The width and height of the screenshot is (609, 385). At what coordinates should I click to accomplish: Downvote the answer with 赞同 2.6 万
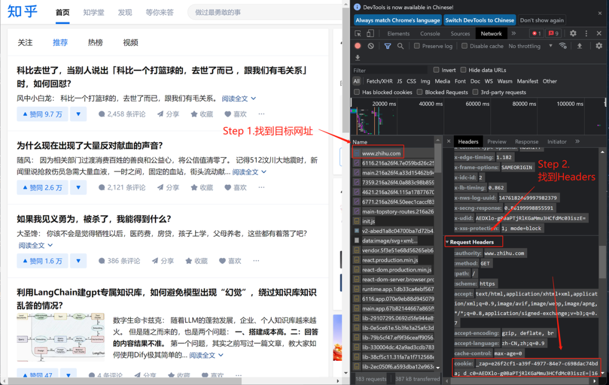(78, 188)
